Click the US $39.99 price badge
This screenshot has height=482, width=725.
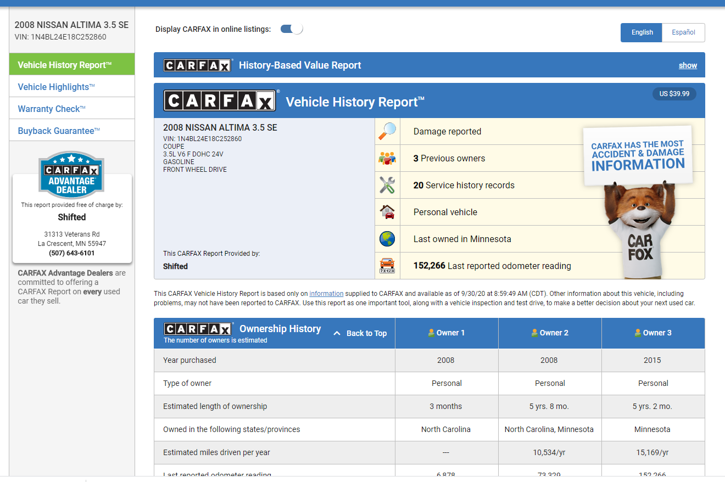pos(674,94)
